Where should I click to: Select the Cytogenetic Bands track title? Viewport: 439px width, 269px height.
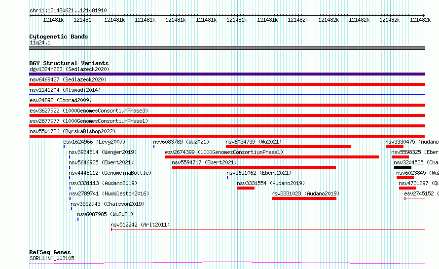click(59, 37)
